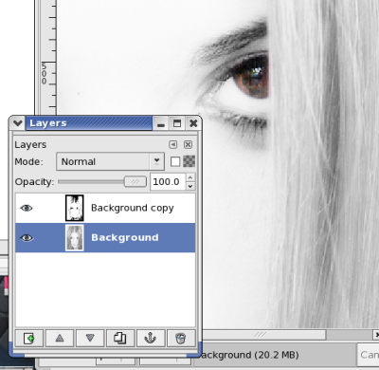This screenshot has height=370, width=379.
Task: Anchor the floating layer
Action: pos(151,338)
